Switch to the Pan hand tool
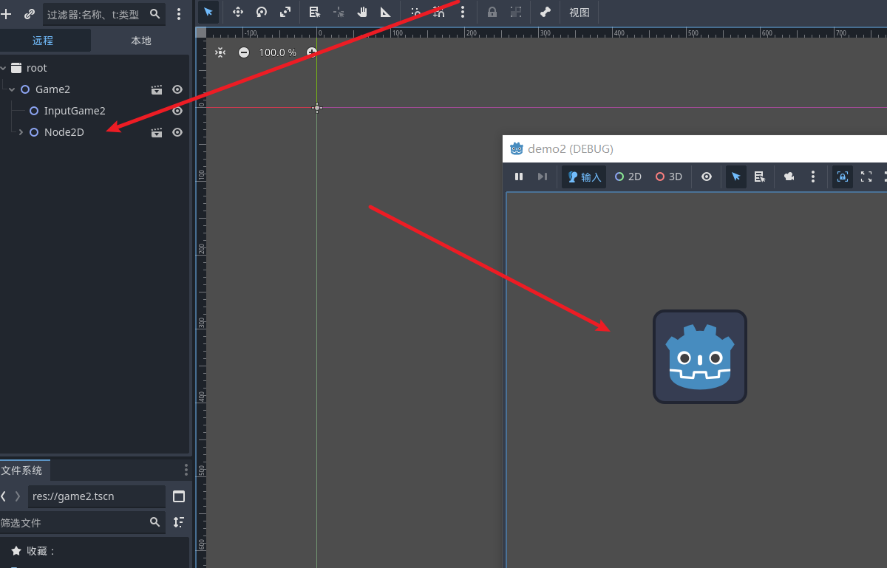Screen dimensions: 887x568 tap(362, 12)
